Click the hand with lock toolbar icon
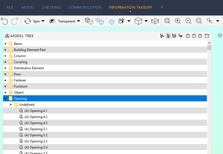The width and height of the screenshot is (223, 154). pos(121,21)
